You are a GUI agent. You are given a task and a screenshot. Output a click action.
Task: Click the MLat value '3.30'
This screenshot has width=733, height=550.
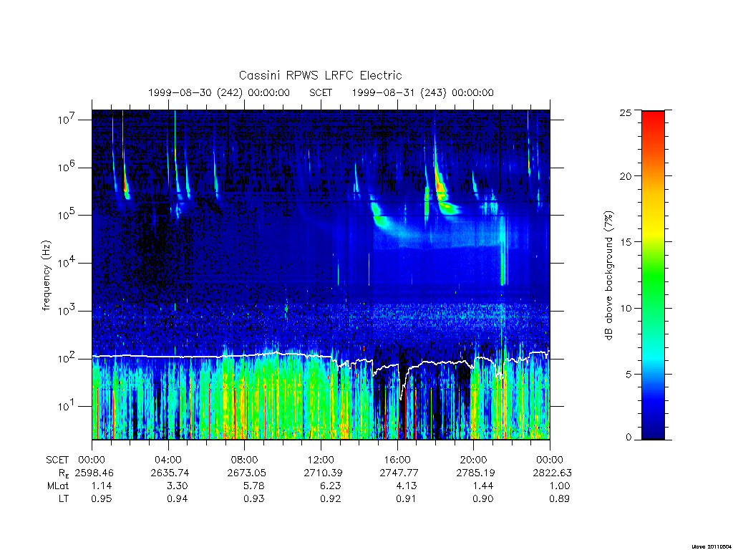178,486
